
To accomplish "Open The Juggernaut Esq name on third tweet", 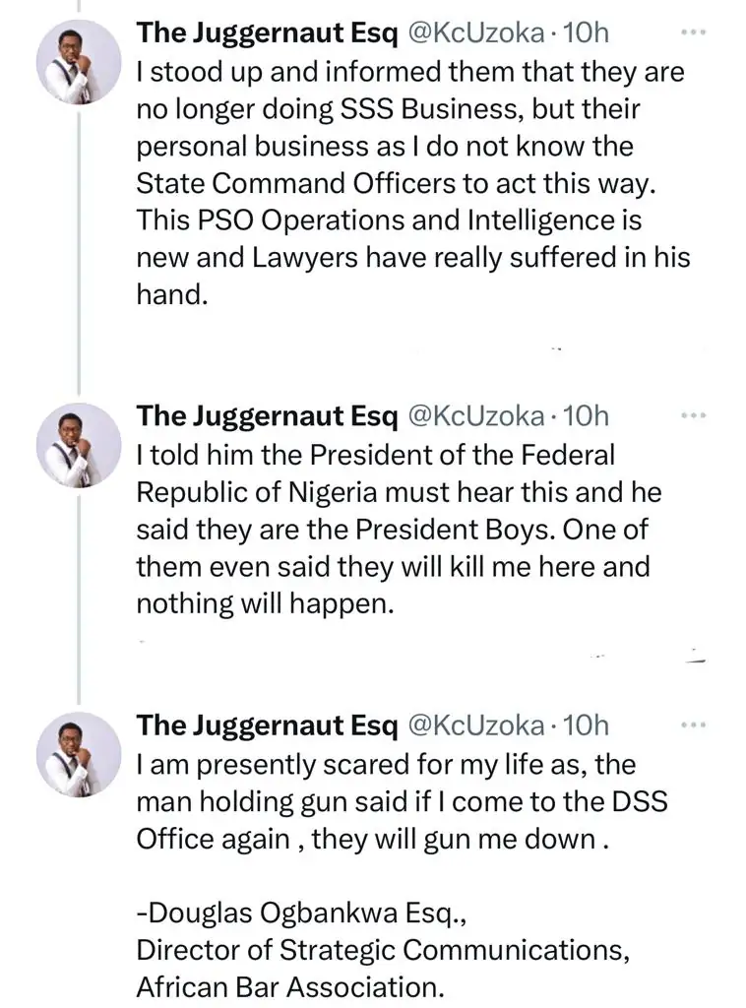I will click(267, 725).
